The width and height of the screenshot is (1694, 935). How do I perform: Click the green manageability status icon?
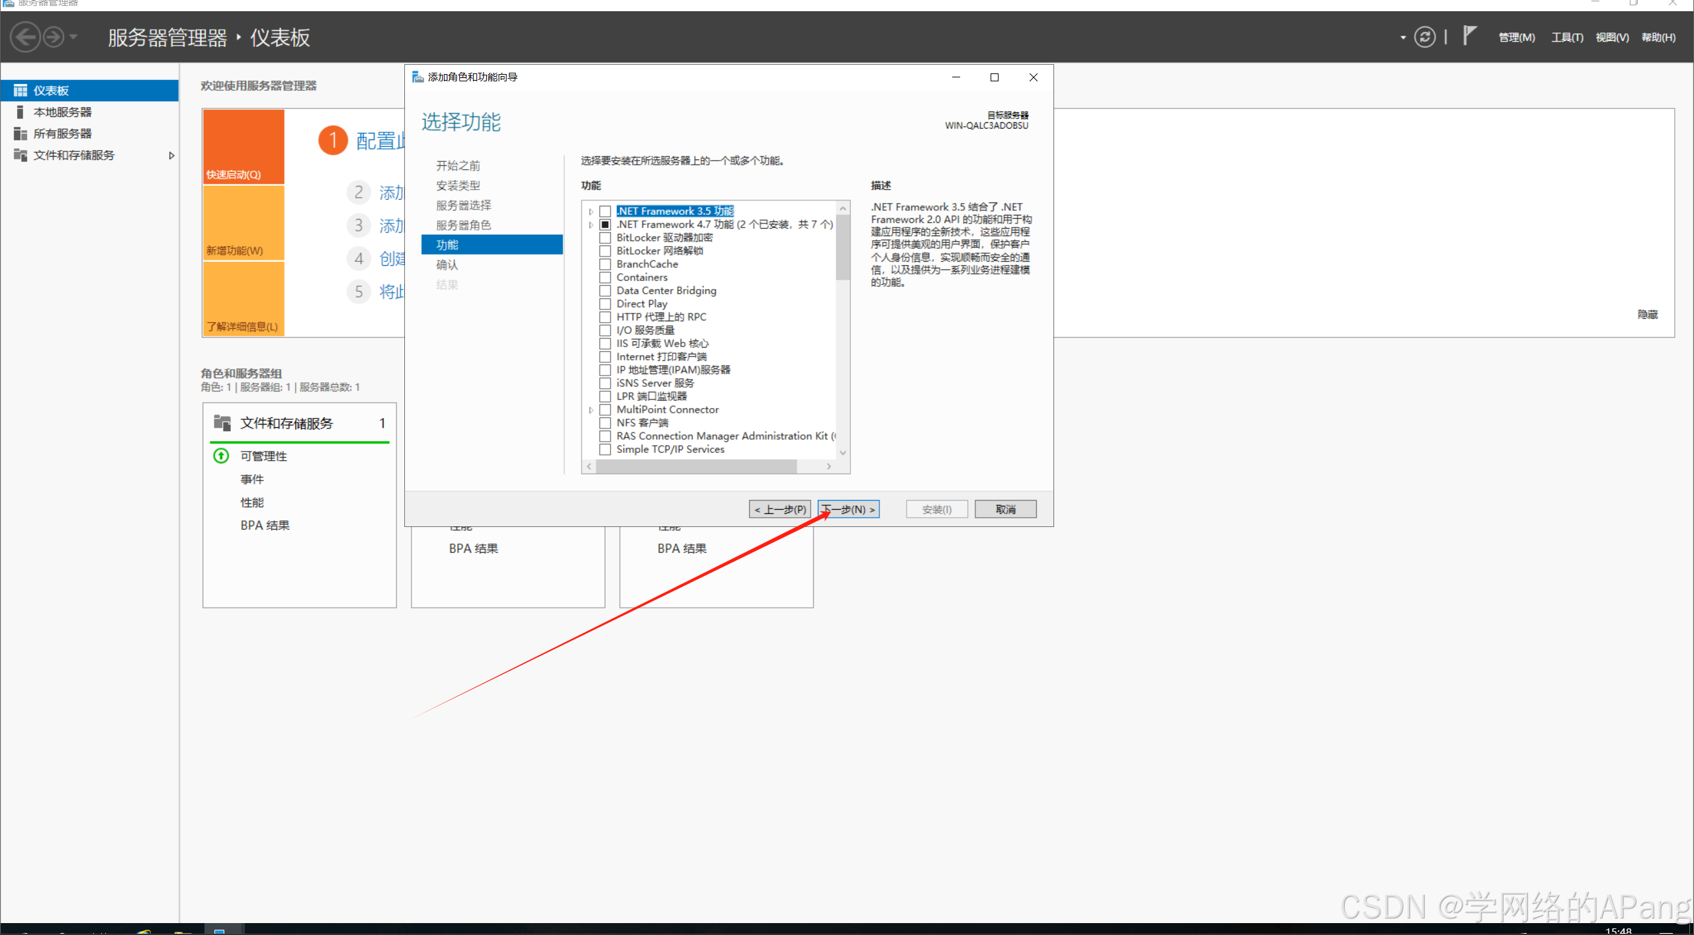tap(221, 456)
